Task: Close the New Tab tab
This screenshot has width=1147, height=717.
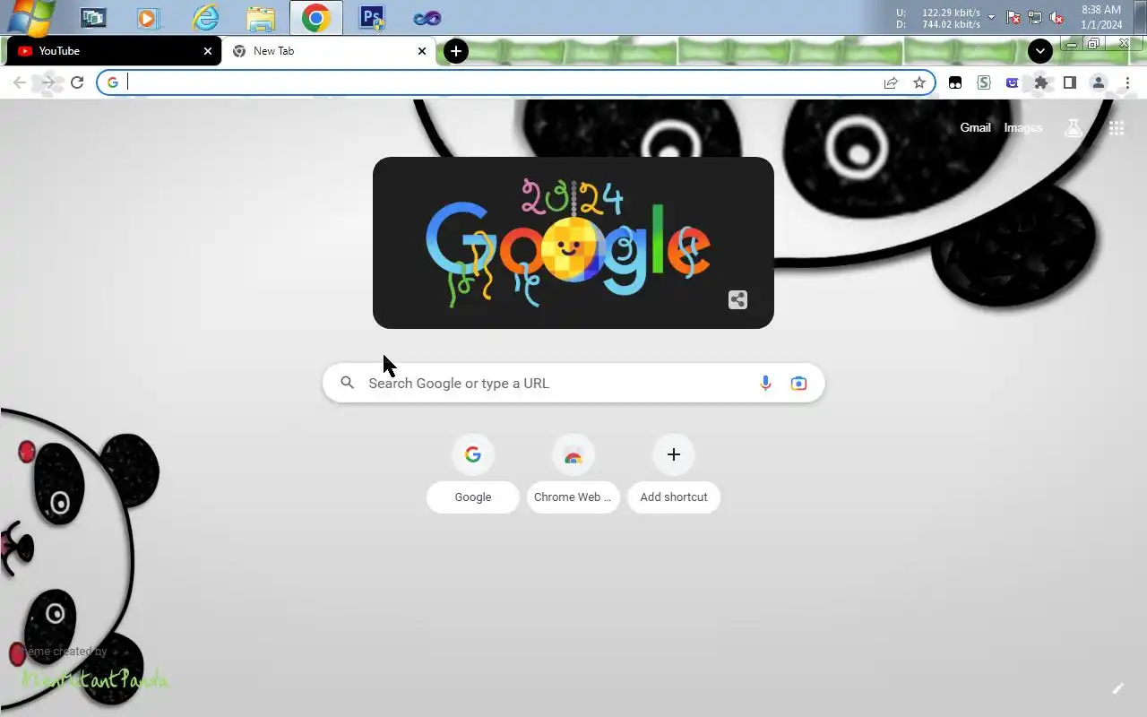Action: [422, 51]
